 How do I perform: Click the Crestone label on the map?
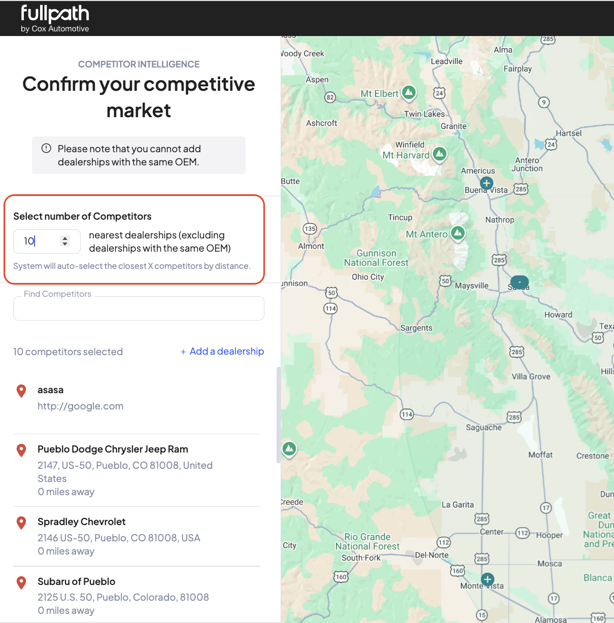(x=593, y=456)
